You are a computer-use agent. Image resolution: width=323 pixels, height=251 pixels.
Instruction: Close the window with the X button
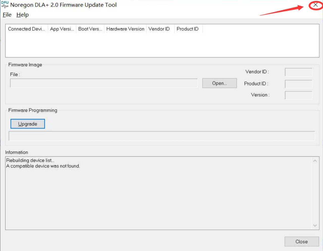point(315,5)
